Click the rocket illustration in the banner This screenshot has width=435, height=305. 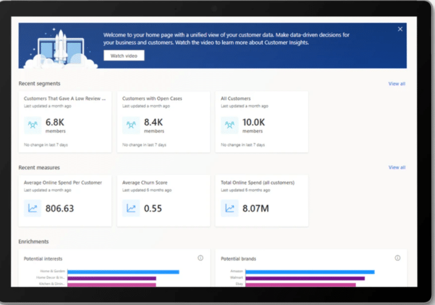pos(60,47)
